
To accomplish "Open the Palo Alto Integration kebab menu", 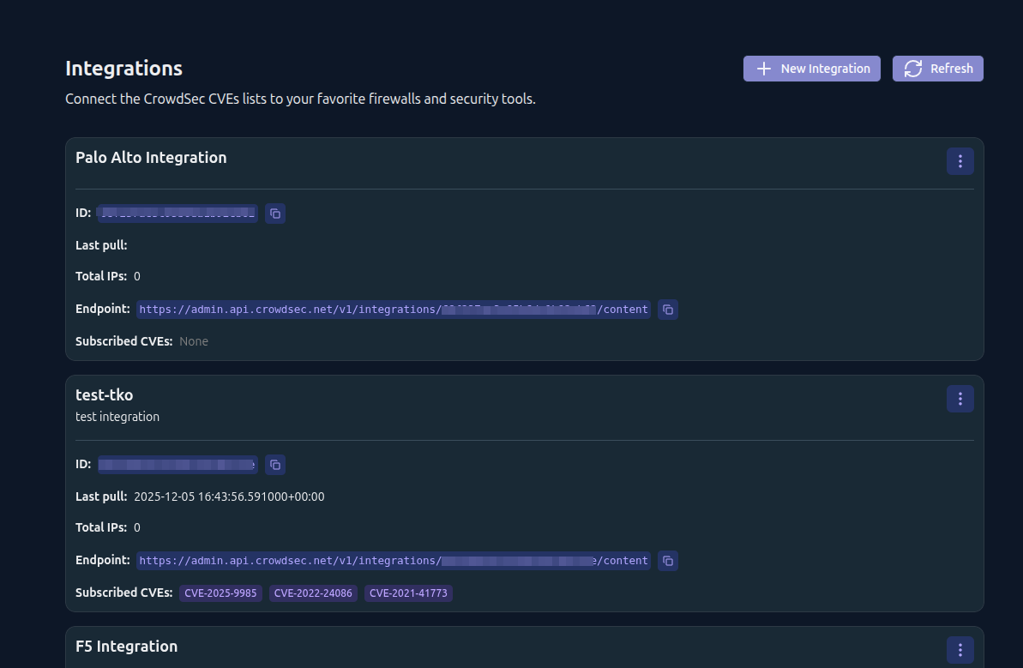I will tap(960, 160).
